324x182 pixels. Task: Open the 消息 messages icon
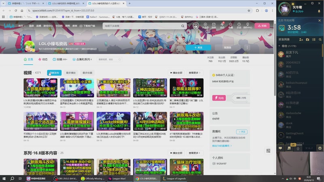click(x=214, y=25)
